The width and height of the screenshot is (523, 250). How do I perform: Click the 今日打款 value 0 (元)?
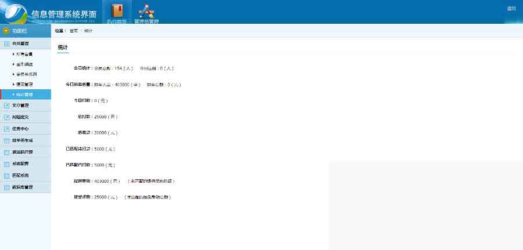[101, 100]
